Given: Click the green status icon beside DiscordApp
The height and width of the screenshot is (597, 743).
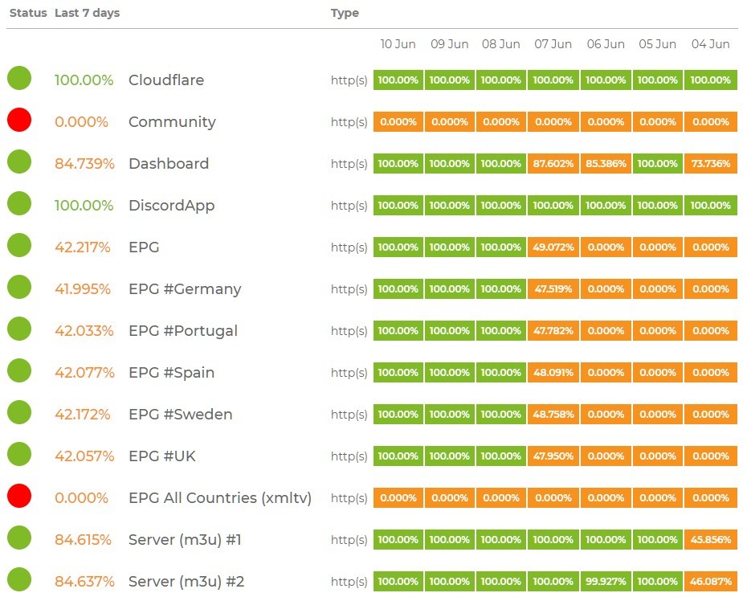Looking at the screenshot, I should click(19, 204).
